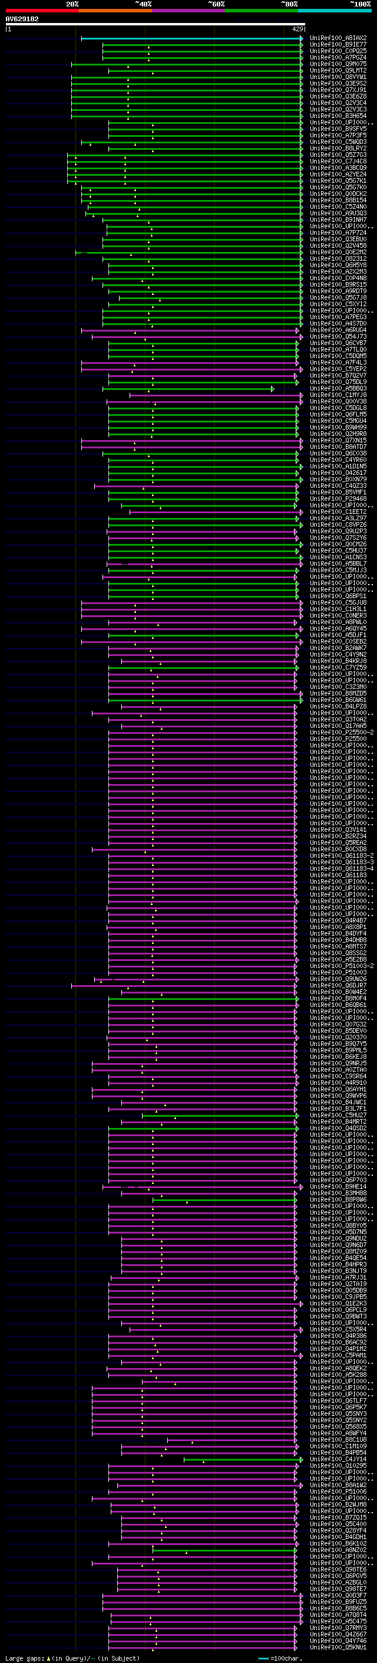Image resolution: width=377 pixels, height=1663 pixels.
Task: Click label UniRef100_B9SFV5
Action: point(338,129)
